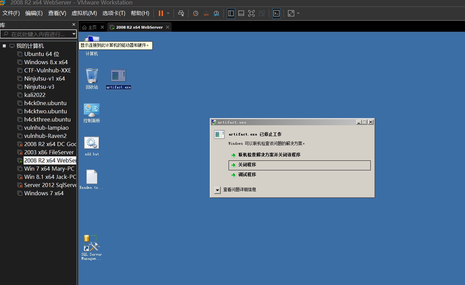
Task: Revert the virtual machine to its snapshot
Action: click(x=206, y=13)
